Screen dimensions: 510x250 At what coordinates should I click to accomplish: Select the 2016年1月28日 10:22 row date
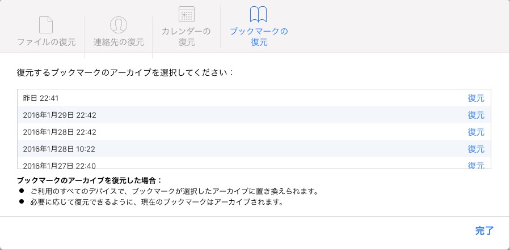(x=60, y=149)
